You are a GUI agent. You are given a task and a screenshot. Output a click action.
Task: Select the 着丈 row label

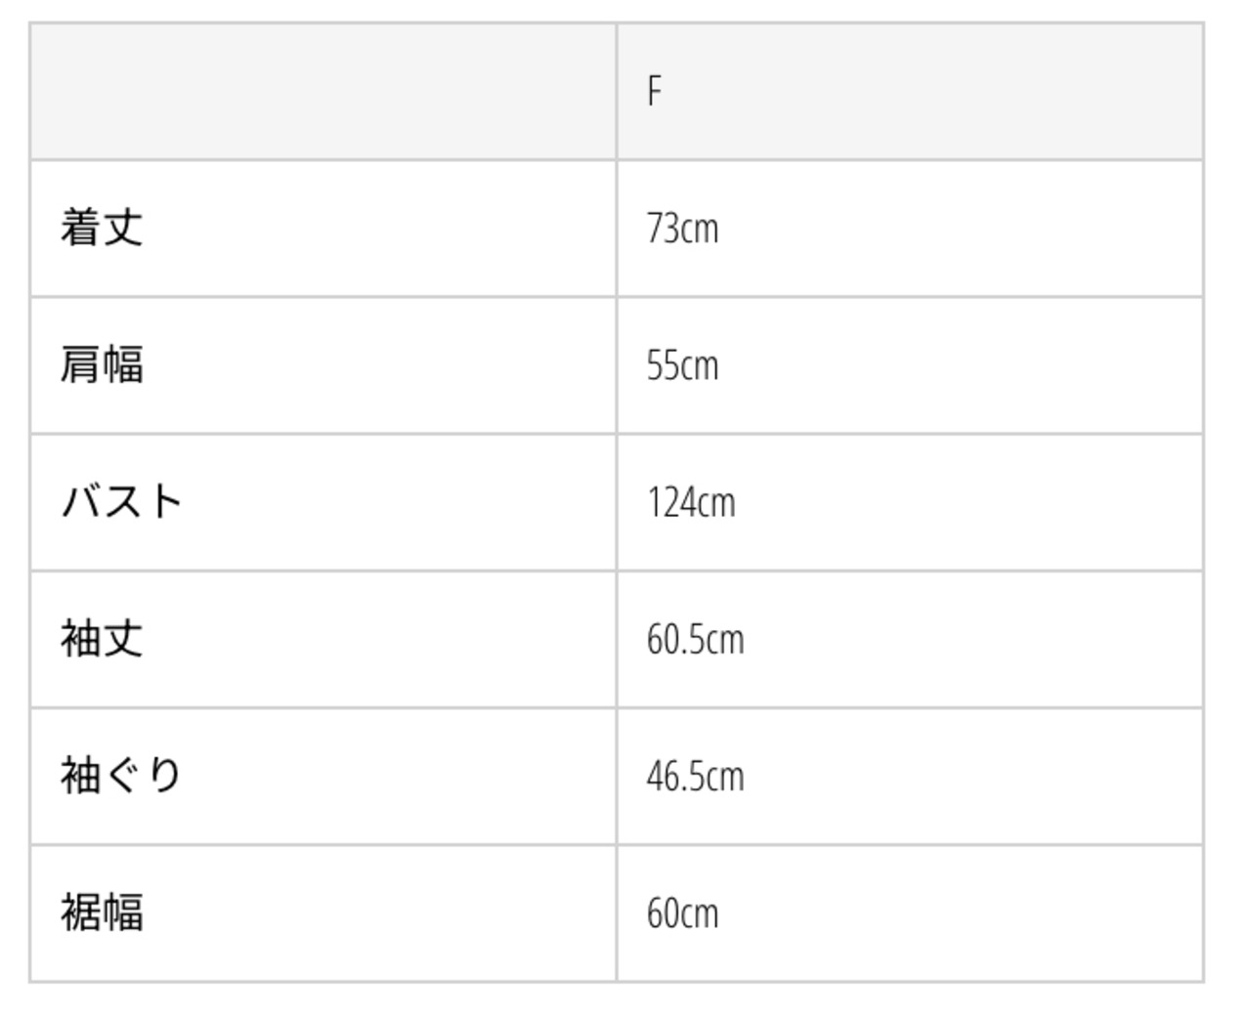[x=102, y=228]
